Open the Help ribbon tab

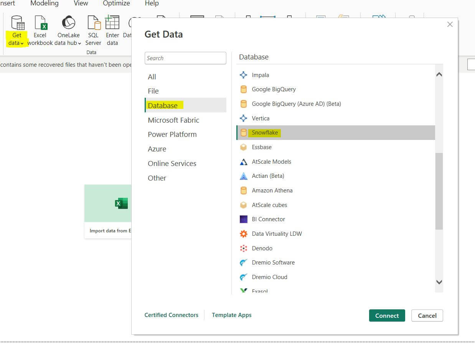(152, 3)
